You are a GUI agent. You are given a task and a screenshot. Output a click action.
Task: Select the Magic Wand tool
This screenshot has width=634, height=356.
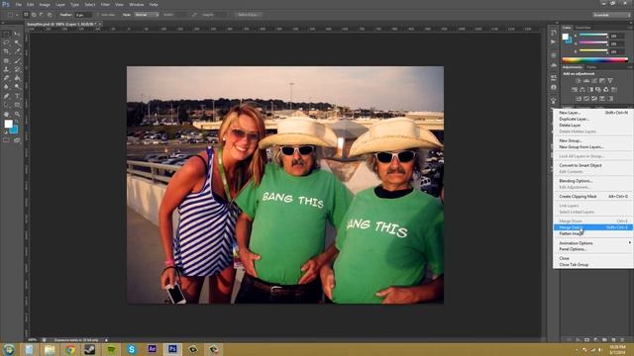[17, 43]
